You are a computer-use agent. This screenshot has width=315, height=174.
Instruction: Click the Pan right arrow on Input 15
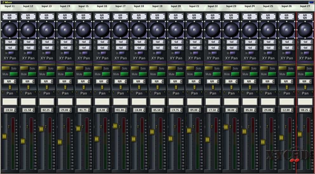(x=91, y=92)
